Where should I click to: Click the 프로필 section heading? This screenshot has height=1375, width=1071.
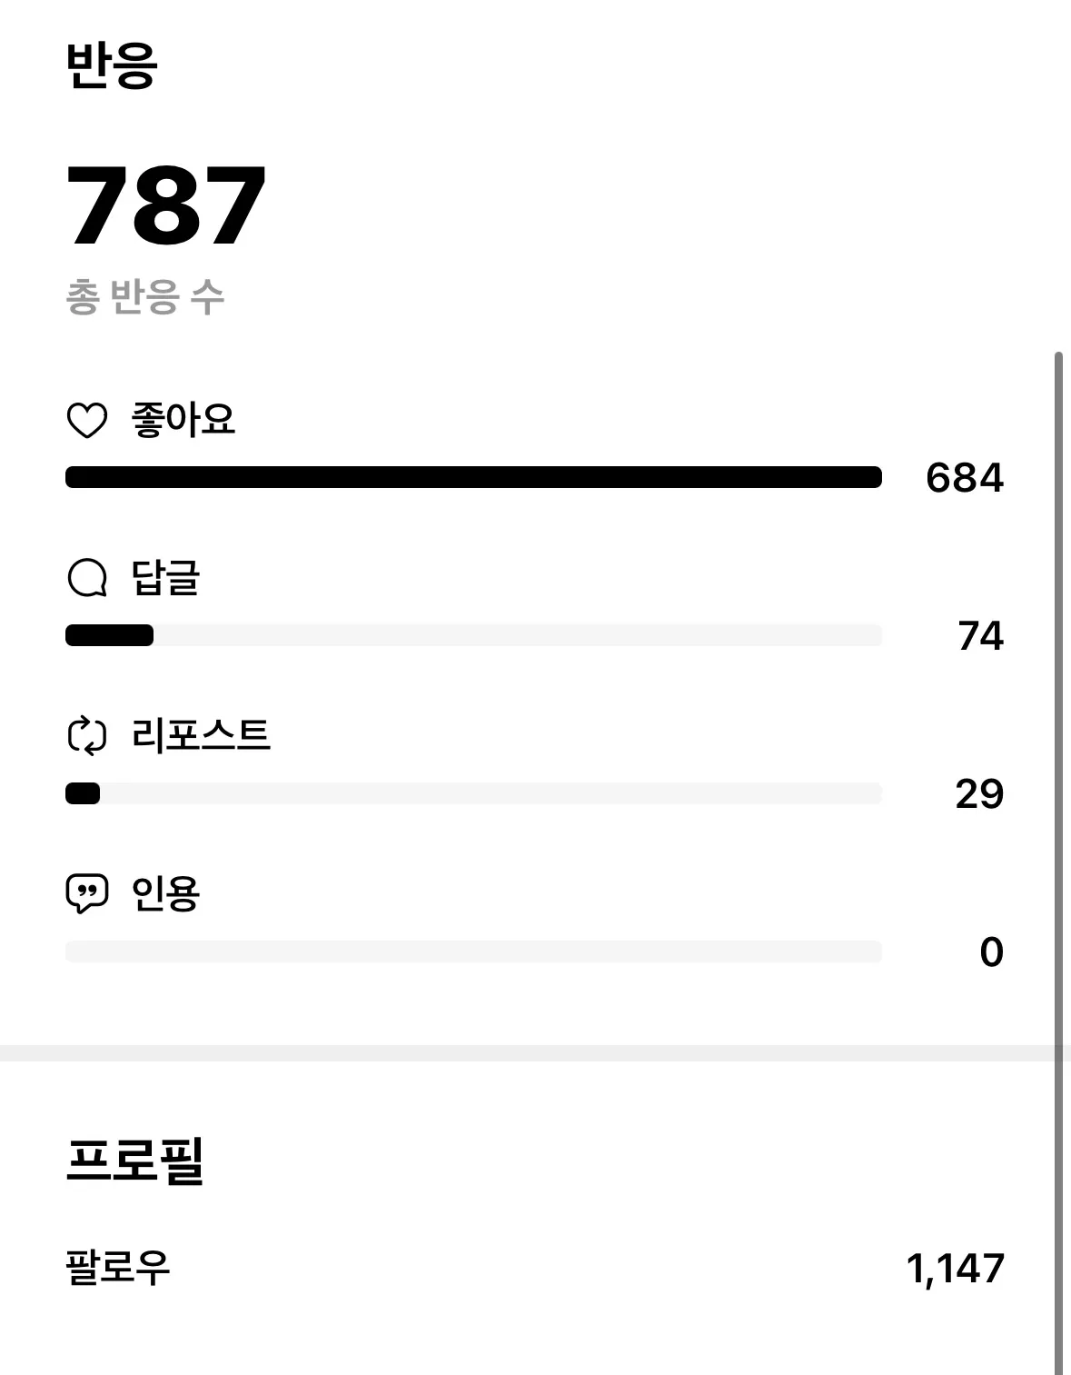(x=134, y=1161)
